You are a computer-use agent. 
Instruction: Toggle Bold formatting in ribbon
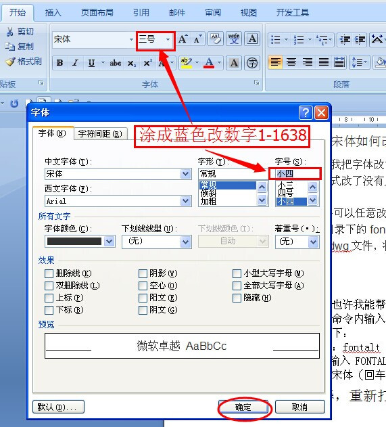pos(60,63)
